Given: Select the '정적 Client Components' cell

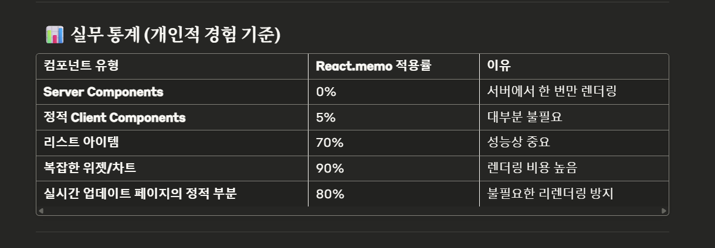Looking at the screenshot, I should (172, 118).
